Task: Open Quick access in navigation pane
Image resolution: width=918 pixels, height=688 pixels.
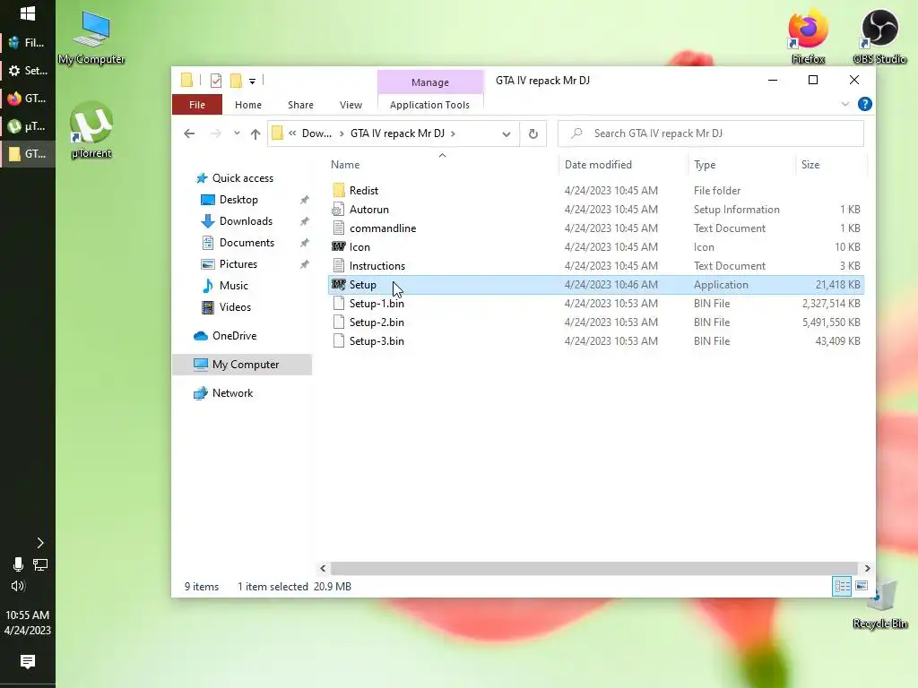Action: tap(242, 178)
